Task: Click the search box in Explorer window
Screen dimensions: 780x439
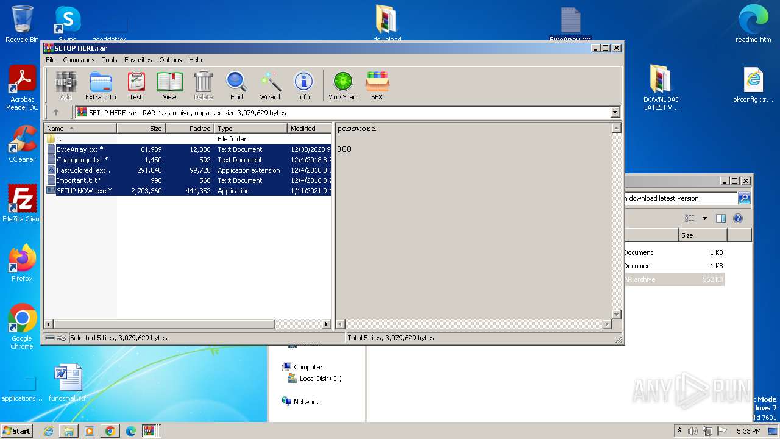Action: 681,198
